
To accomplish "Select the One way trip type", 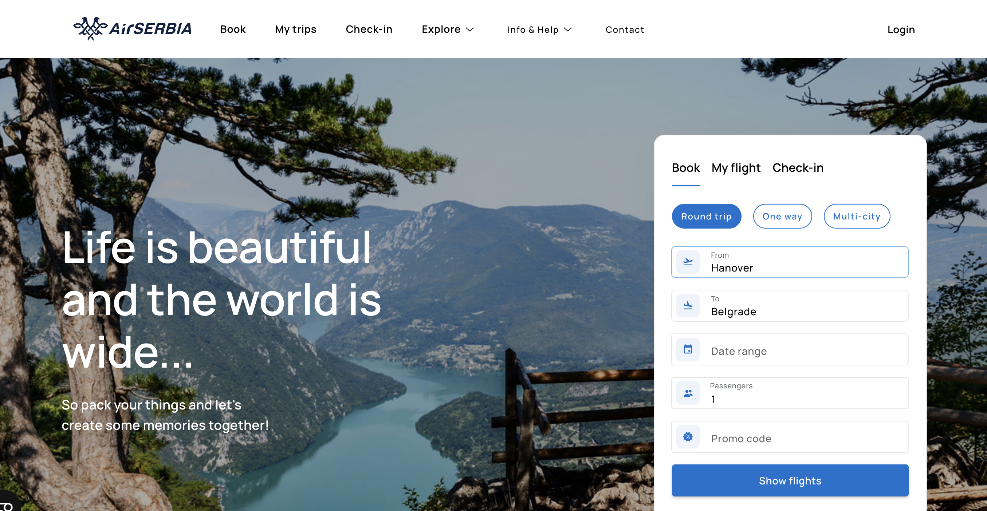I will (x=782, y=216).
